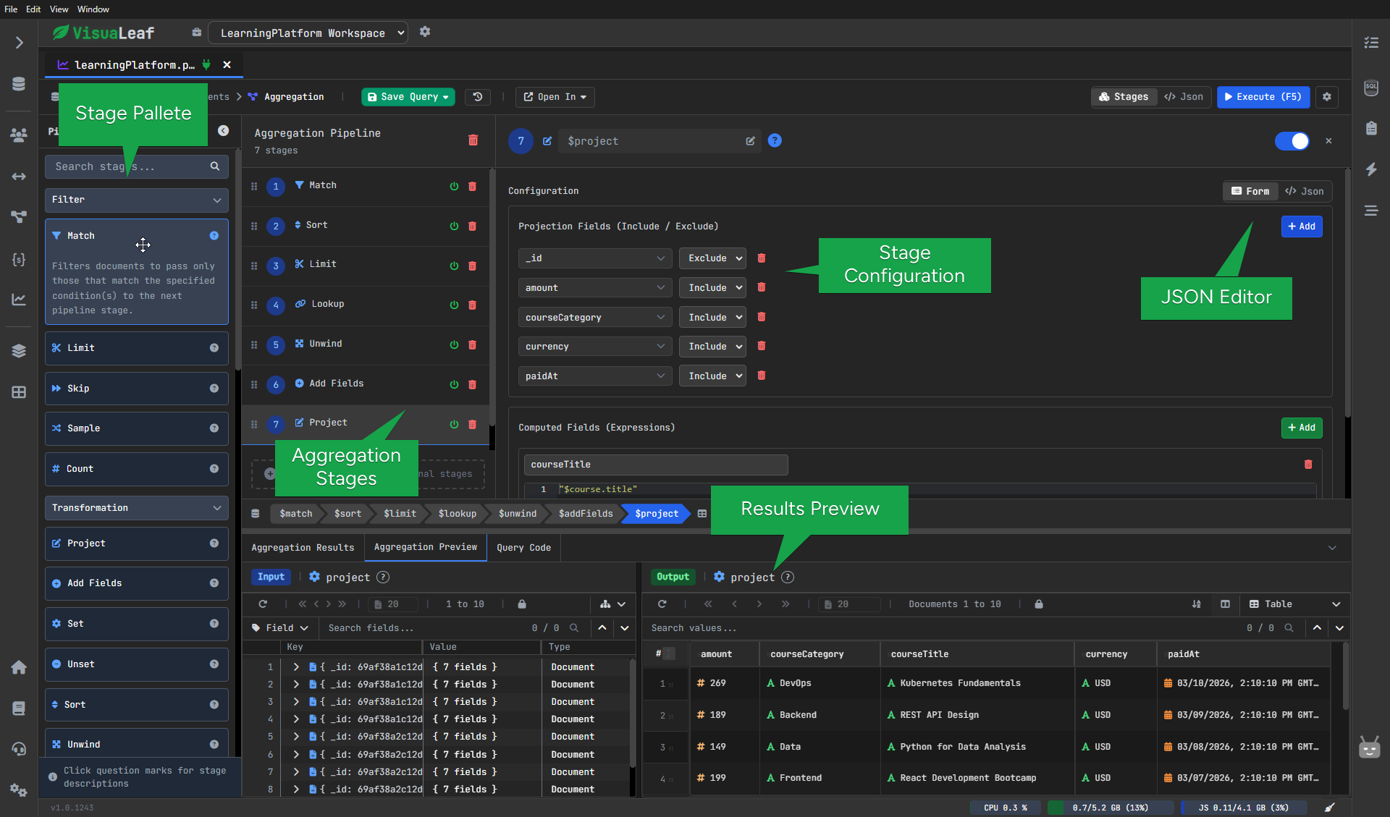Image resolution: width=1390 pixels, height=817 pixels.
Task: Remove the currency projection field
Action: (x=762, y=346)
